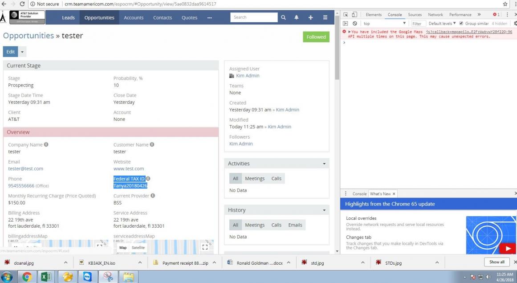
Task: Click the plus quick-create icon
Action: point(310,17)
